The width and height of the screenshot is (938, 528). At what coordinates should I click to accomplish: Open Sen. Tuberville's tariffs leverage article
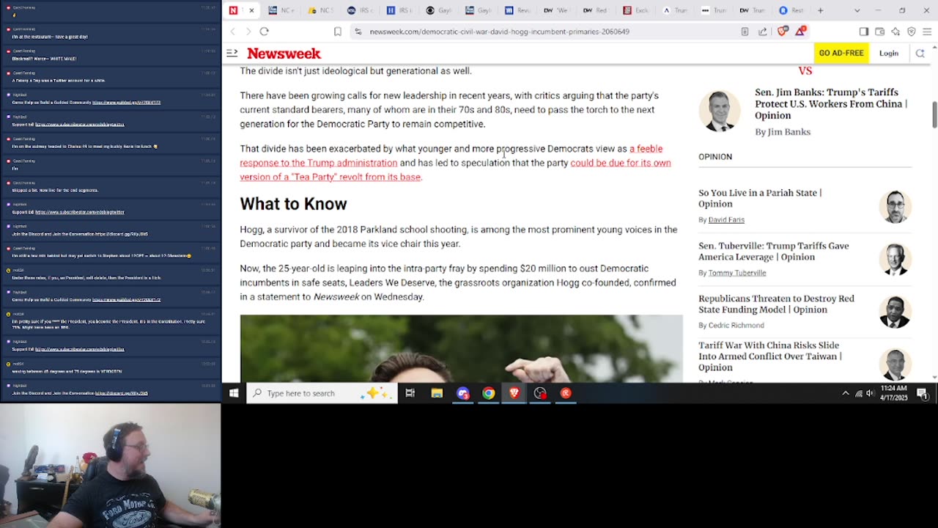pos(773,252)
